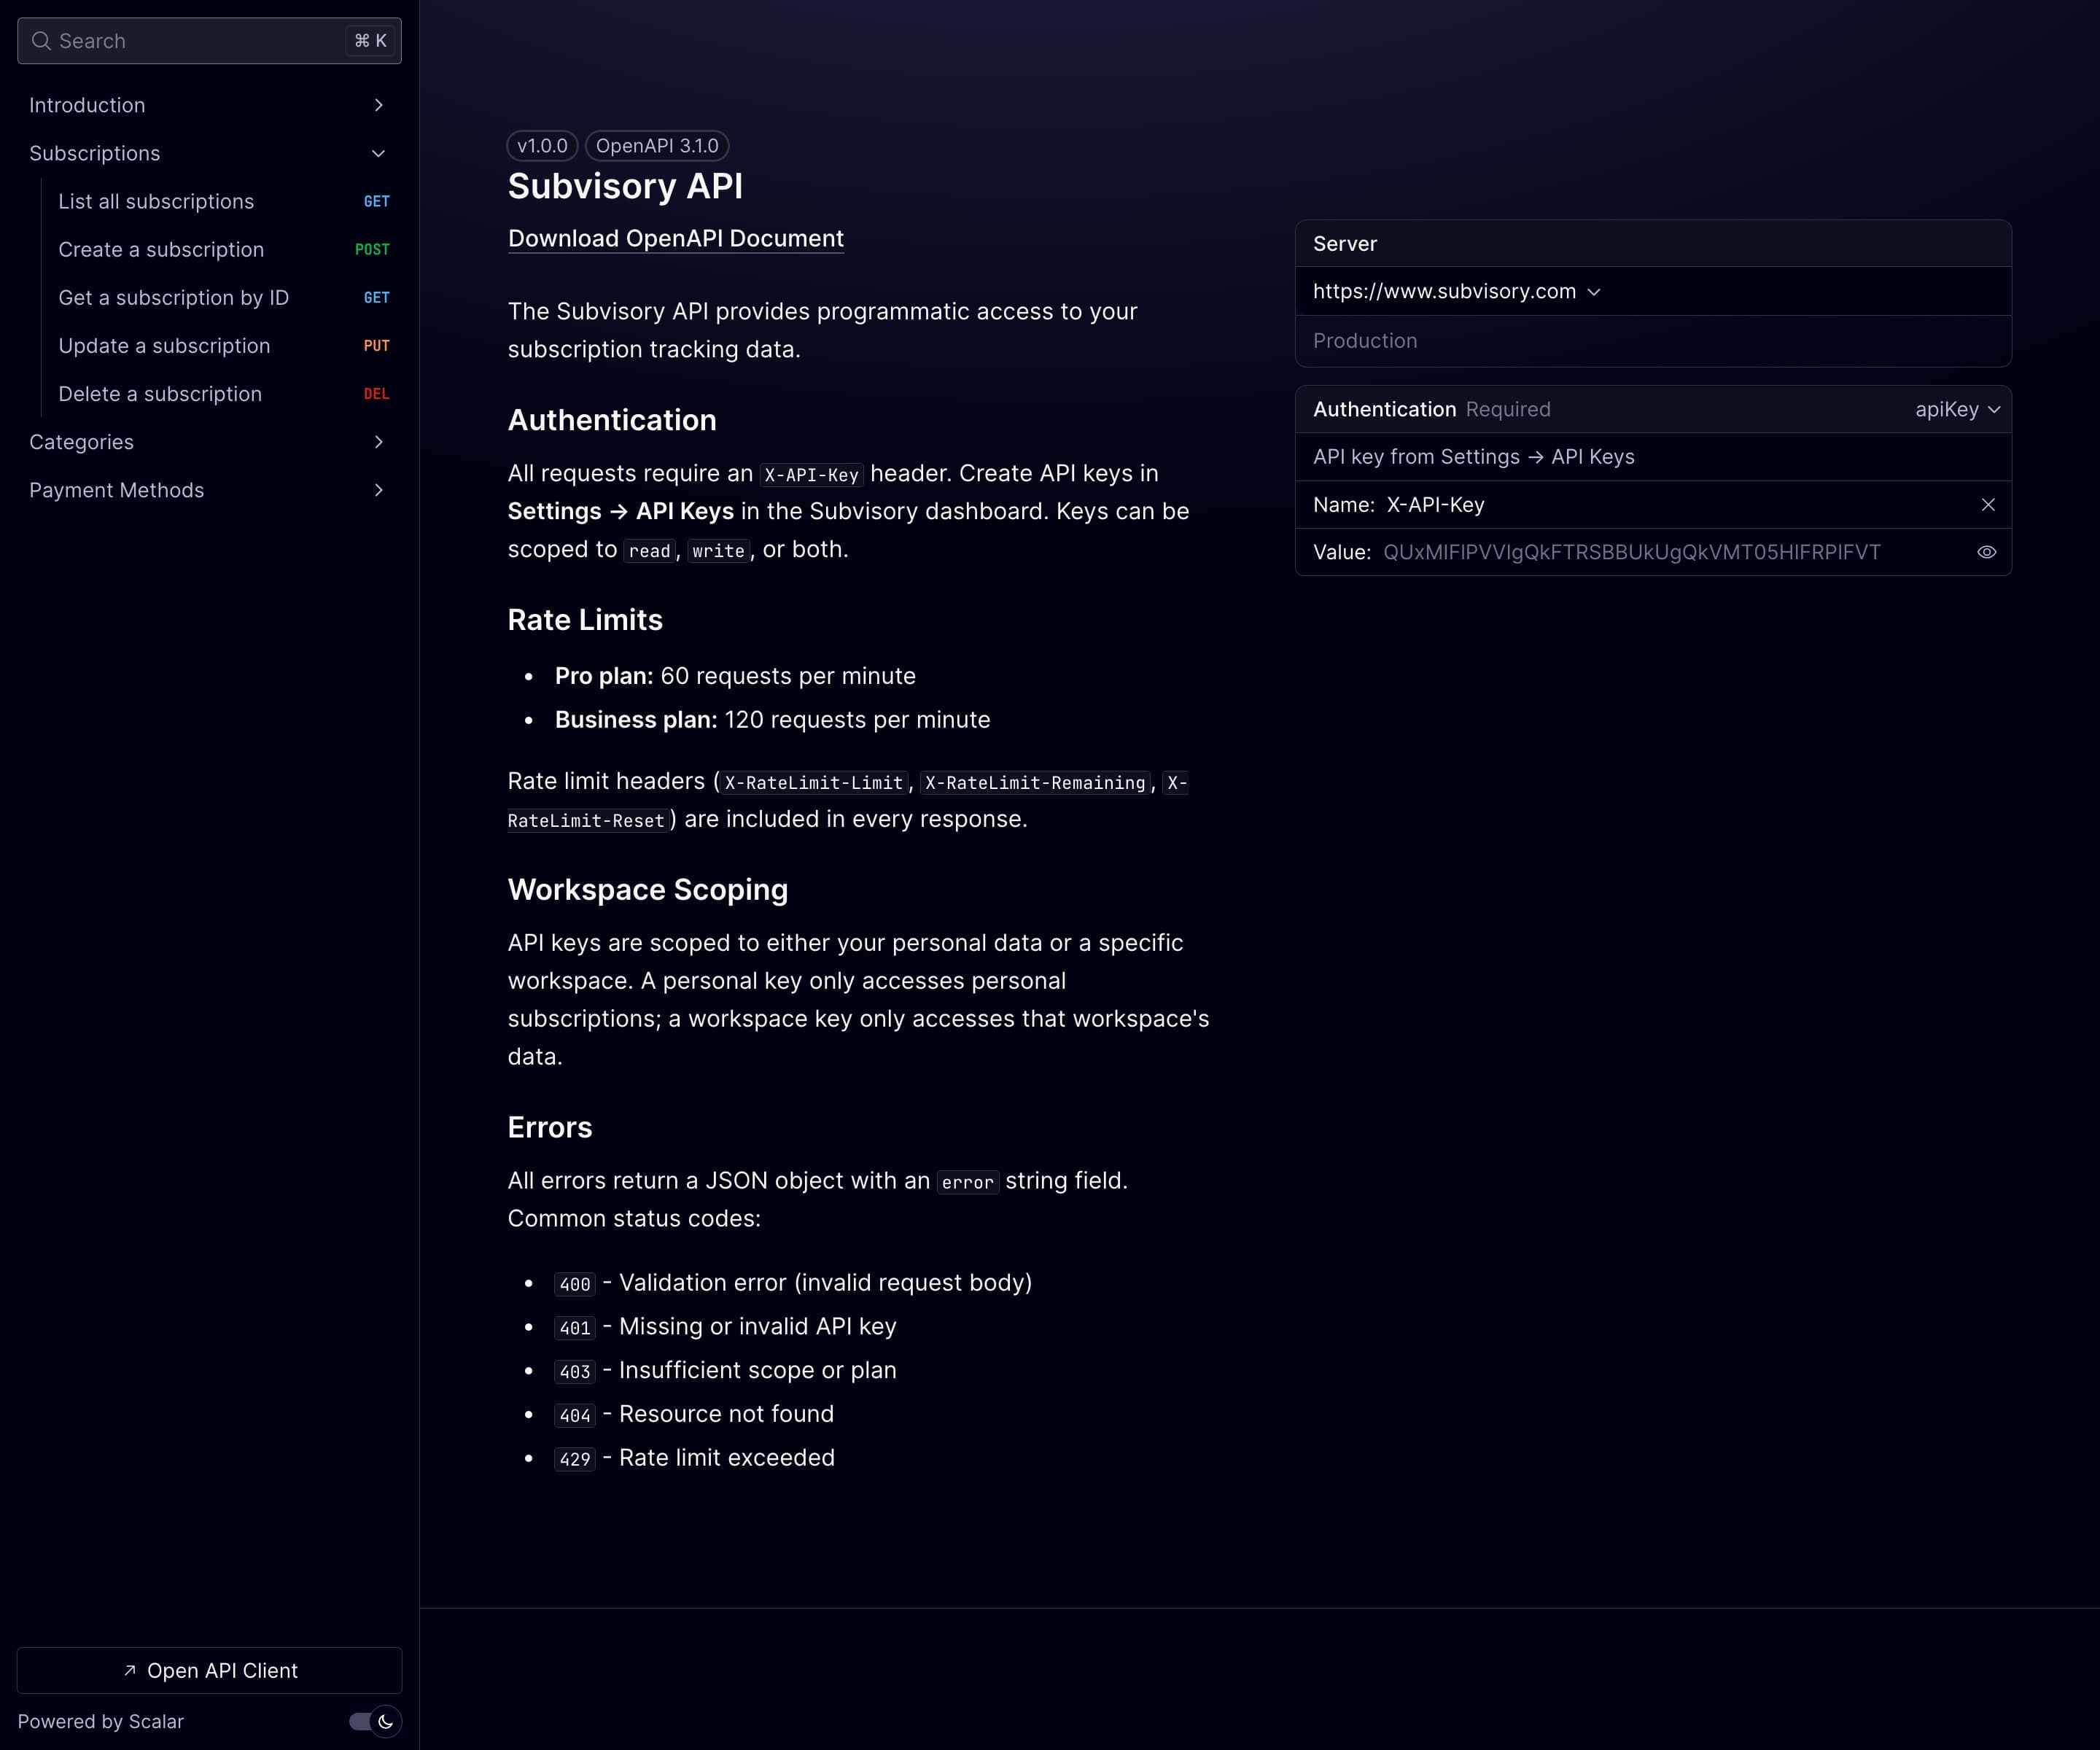Open the apiKey authentication type dropdown
The height and width of the screenshot is (1750, 2100).
click(1957, 409)
